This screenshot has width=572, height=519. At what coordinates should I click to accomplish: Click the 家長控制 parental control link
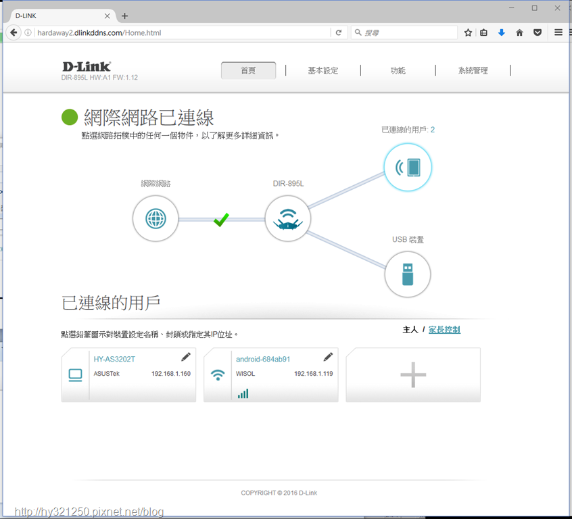(444, 330)
